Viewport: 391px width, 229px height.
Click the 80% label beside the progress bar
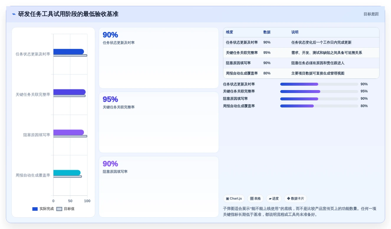(x=364, y=106)
